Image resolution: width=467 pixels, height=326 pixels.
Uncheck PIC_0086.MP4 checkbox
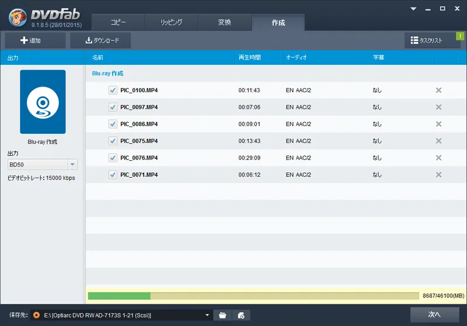(113, 124)
